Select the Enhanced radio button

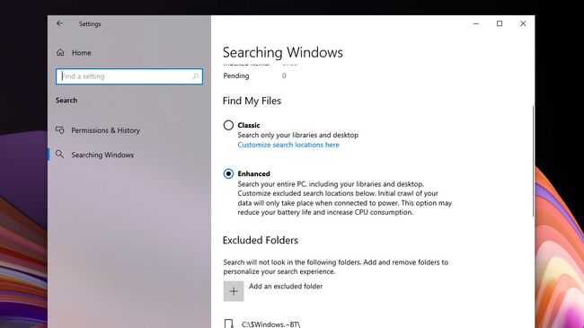pyautogui.click(x=228, y=173)
